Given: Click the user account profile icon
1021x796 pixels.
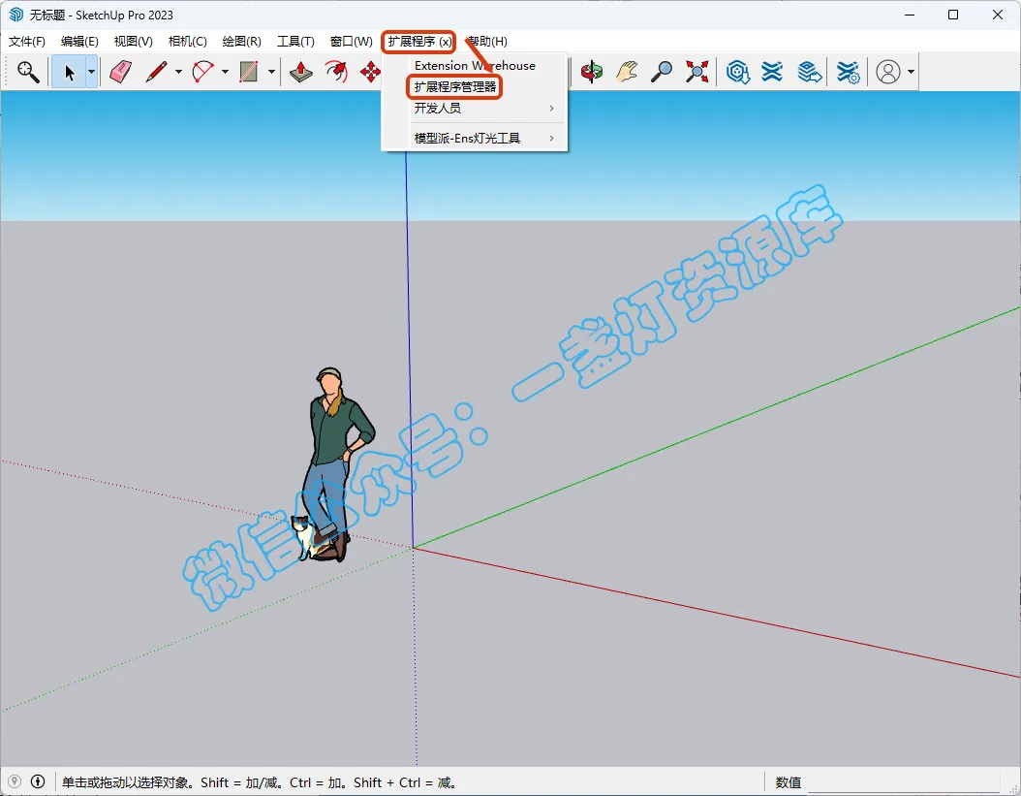Looking at the screenshot, I should click(x=888, y=72).
